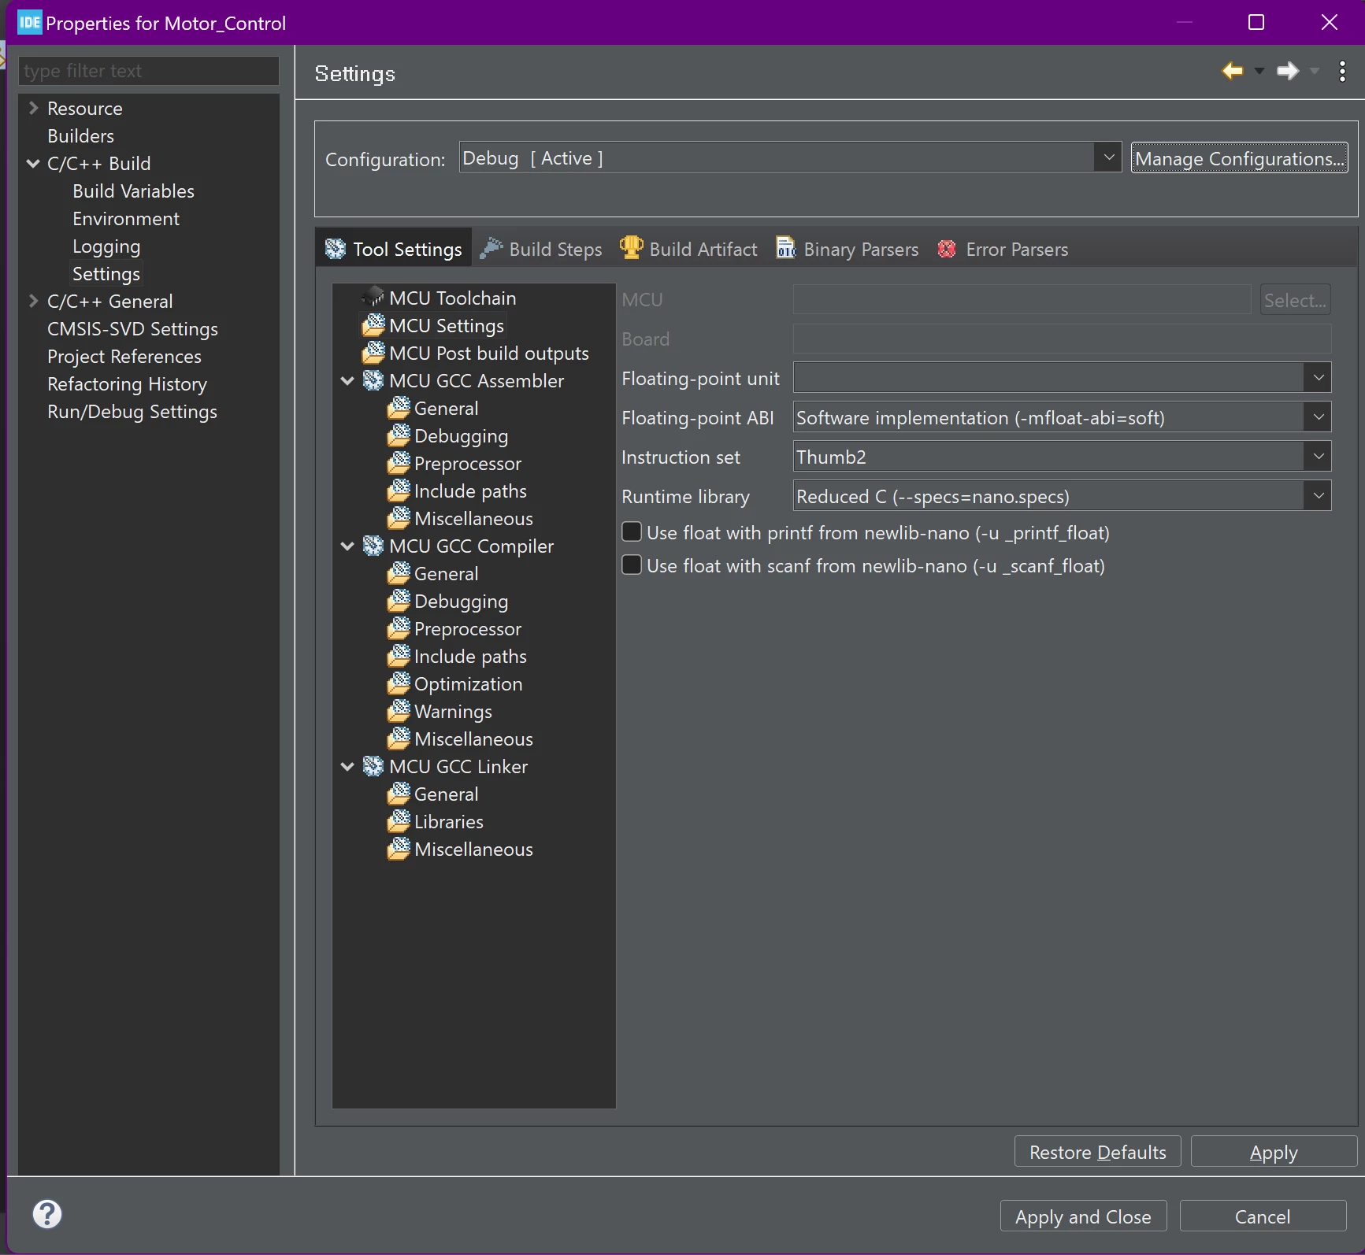1365x1255 pixels.
Task: Click the MCU Toolchain chip icon
Action: [373, 298]
